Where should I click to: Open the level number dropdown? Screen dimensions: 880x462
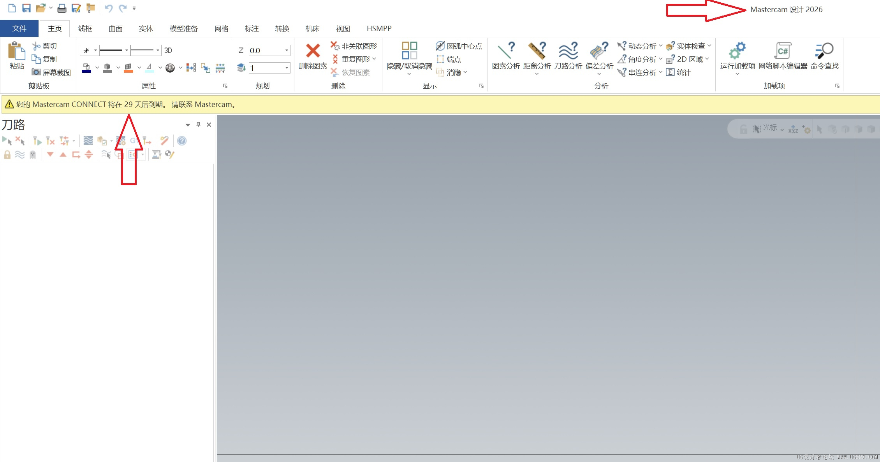(x=287, y=68)
